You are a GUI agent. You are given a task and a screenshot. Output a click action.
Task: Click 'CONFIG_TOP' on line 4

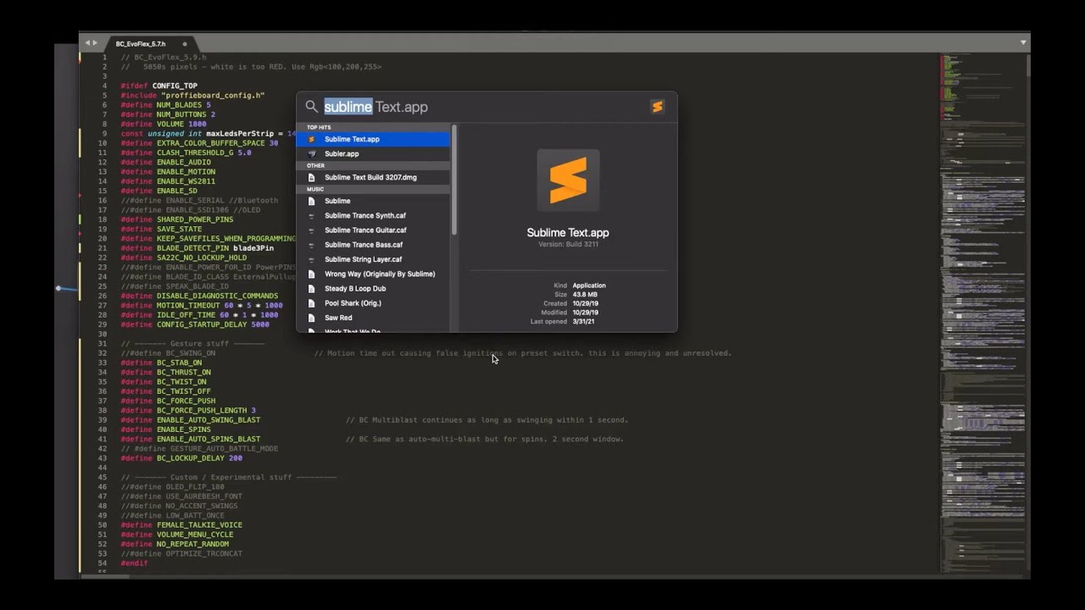(x=175, y=86)
